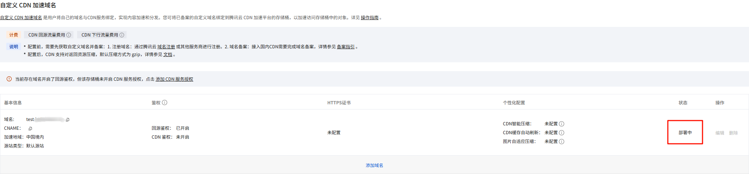The width and height of the screenshot is (749, 174).
Task: Click the 个性化配置 column header
Action: pos(514,103)
